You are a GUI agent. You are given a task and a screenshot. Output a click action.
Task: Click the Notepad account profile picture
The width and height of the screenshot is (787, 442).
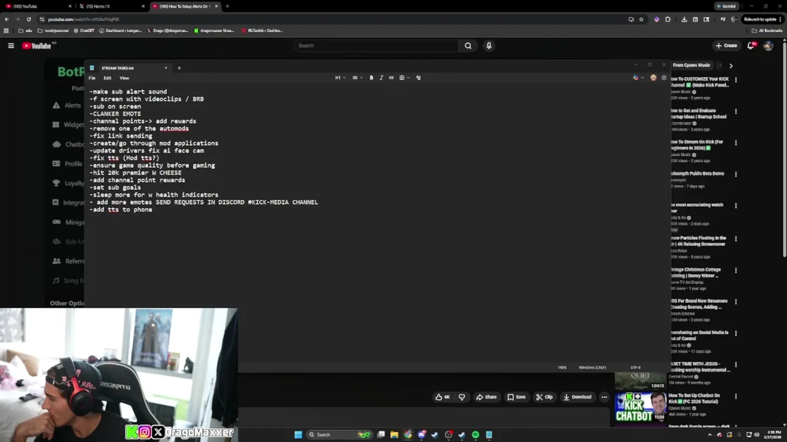654,77
